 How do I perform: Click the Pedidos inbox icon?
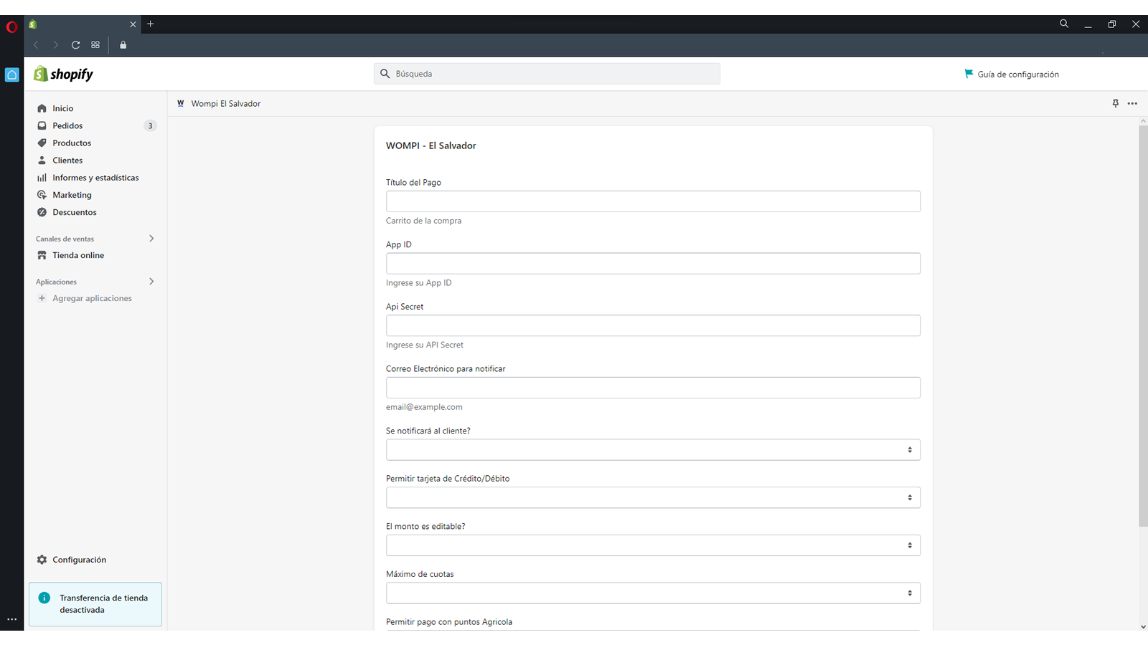click(42, 125)
